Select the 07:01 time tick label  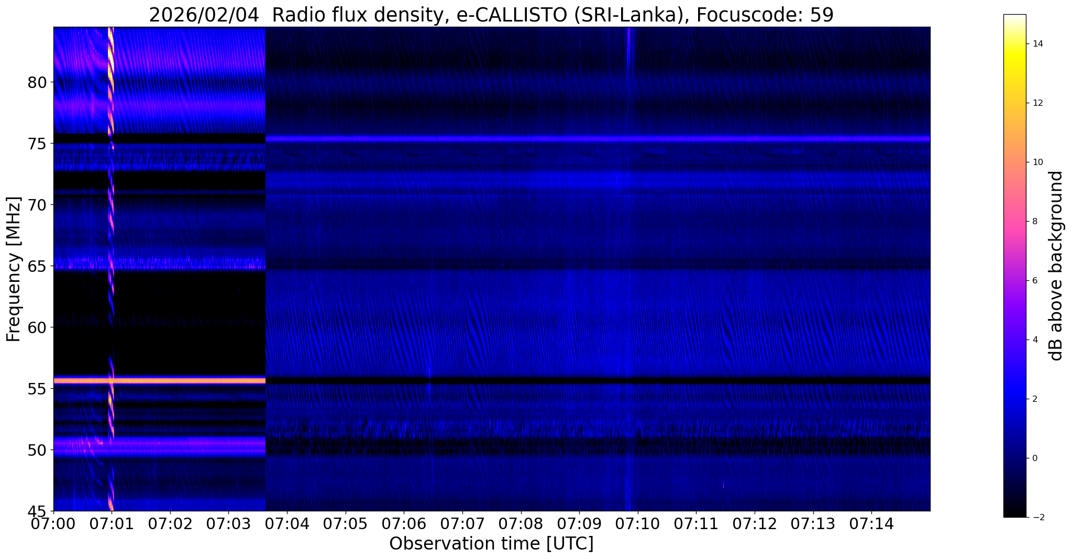112,523
